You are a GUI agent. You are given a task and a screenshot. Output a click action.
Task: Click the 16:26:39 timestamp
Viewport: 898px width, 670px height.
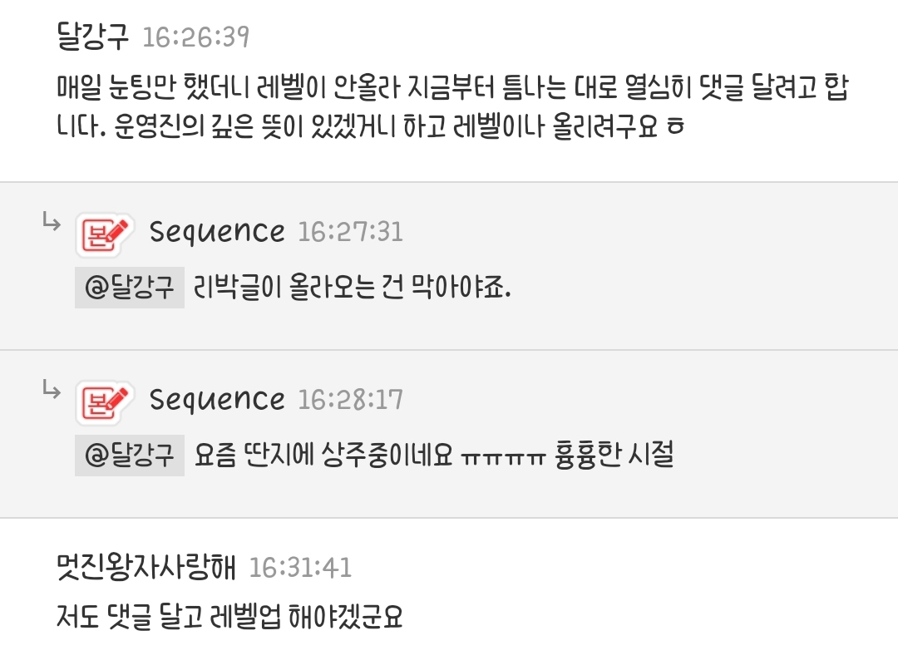[x=195, y=37]
